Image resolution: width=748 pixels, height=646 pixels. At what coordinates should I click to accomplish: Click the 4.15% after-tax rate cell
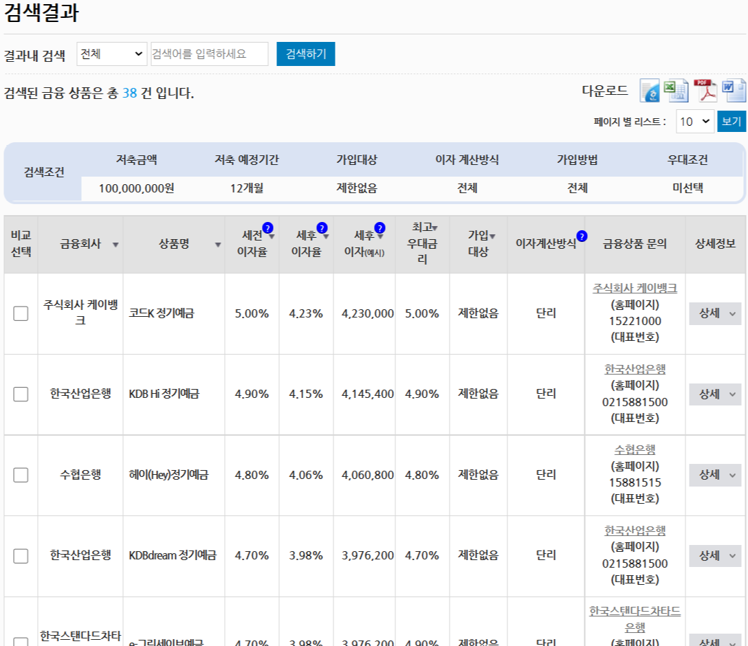(x=306, y=394)
